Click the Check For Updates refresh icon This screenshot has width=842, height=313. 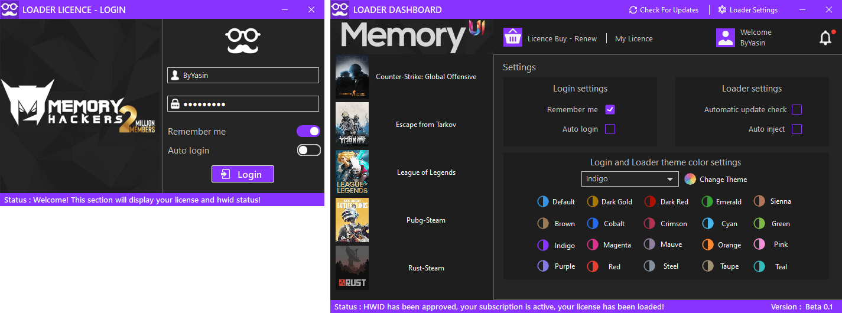point(633,10)
